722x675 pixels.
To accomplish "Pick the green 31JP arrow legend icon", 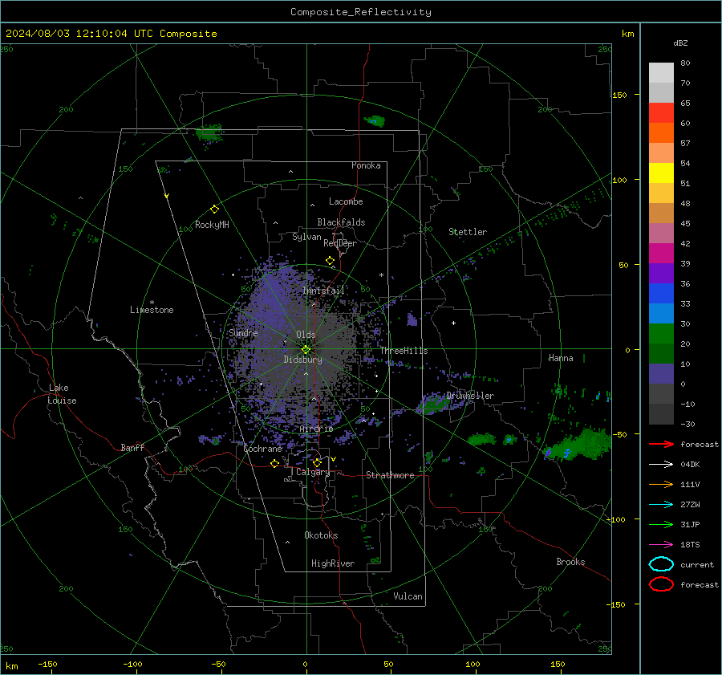I will click(x=661, y=524).
